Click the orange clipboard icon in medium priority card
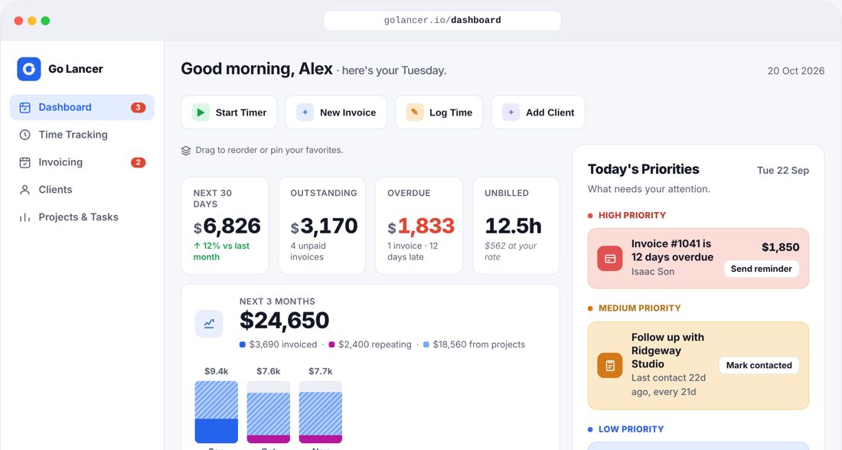This screenshot has width=842, height=450. (610, 366)
